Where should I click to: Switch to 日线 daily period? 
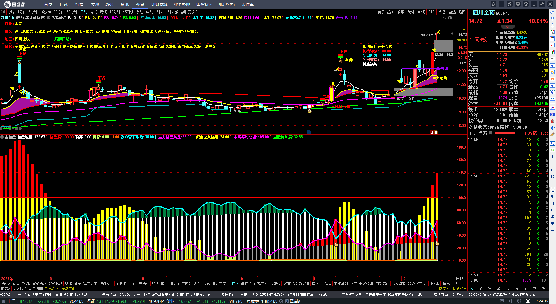point(84,12)
